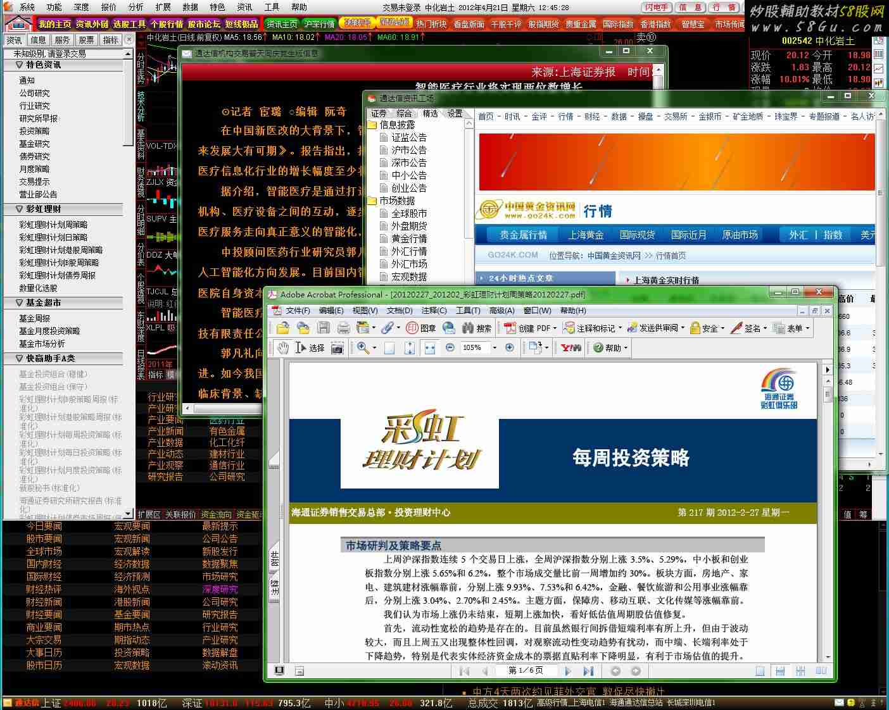Image resolution: width=889 pixels, height=710 pixels.
Task: Collapse the 基金超市 section
Action: click(19, 302)
